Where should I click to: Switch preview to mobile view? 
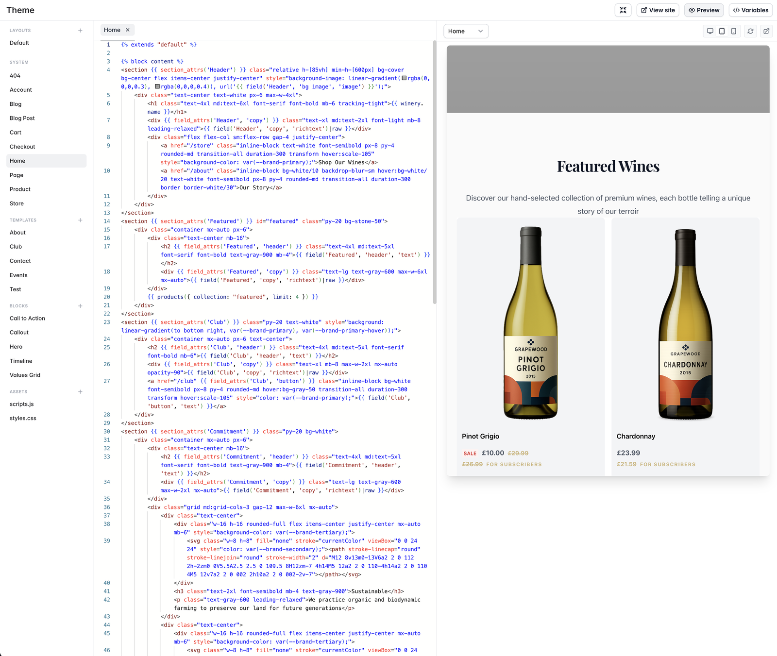734,31
